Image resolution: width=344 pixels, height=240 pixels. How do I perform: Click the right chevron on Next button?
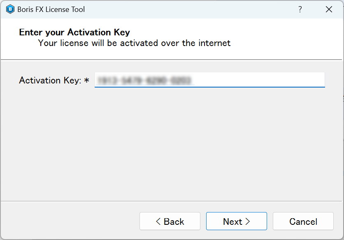click(x=248, y=222)
